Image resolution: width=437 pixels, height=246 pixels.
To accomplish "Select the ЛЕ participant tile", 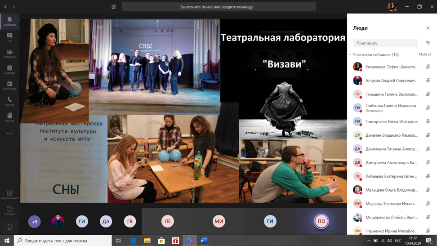I will tap(168, 221).
